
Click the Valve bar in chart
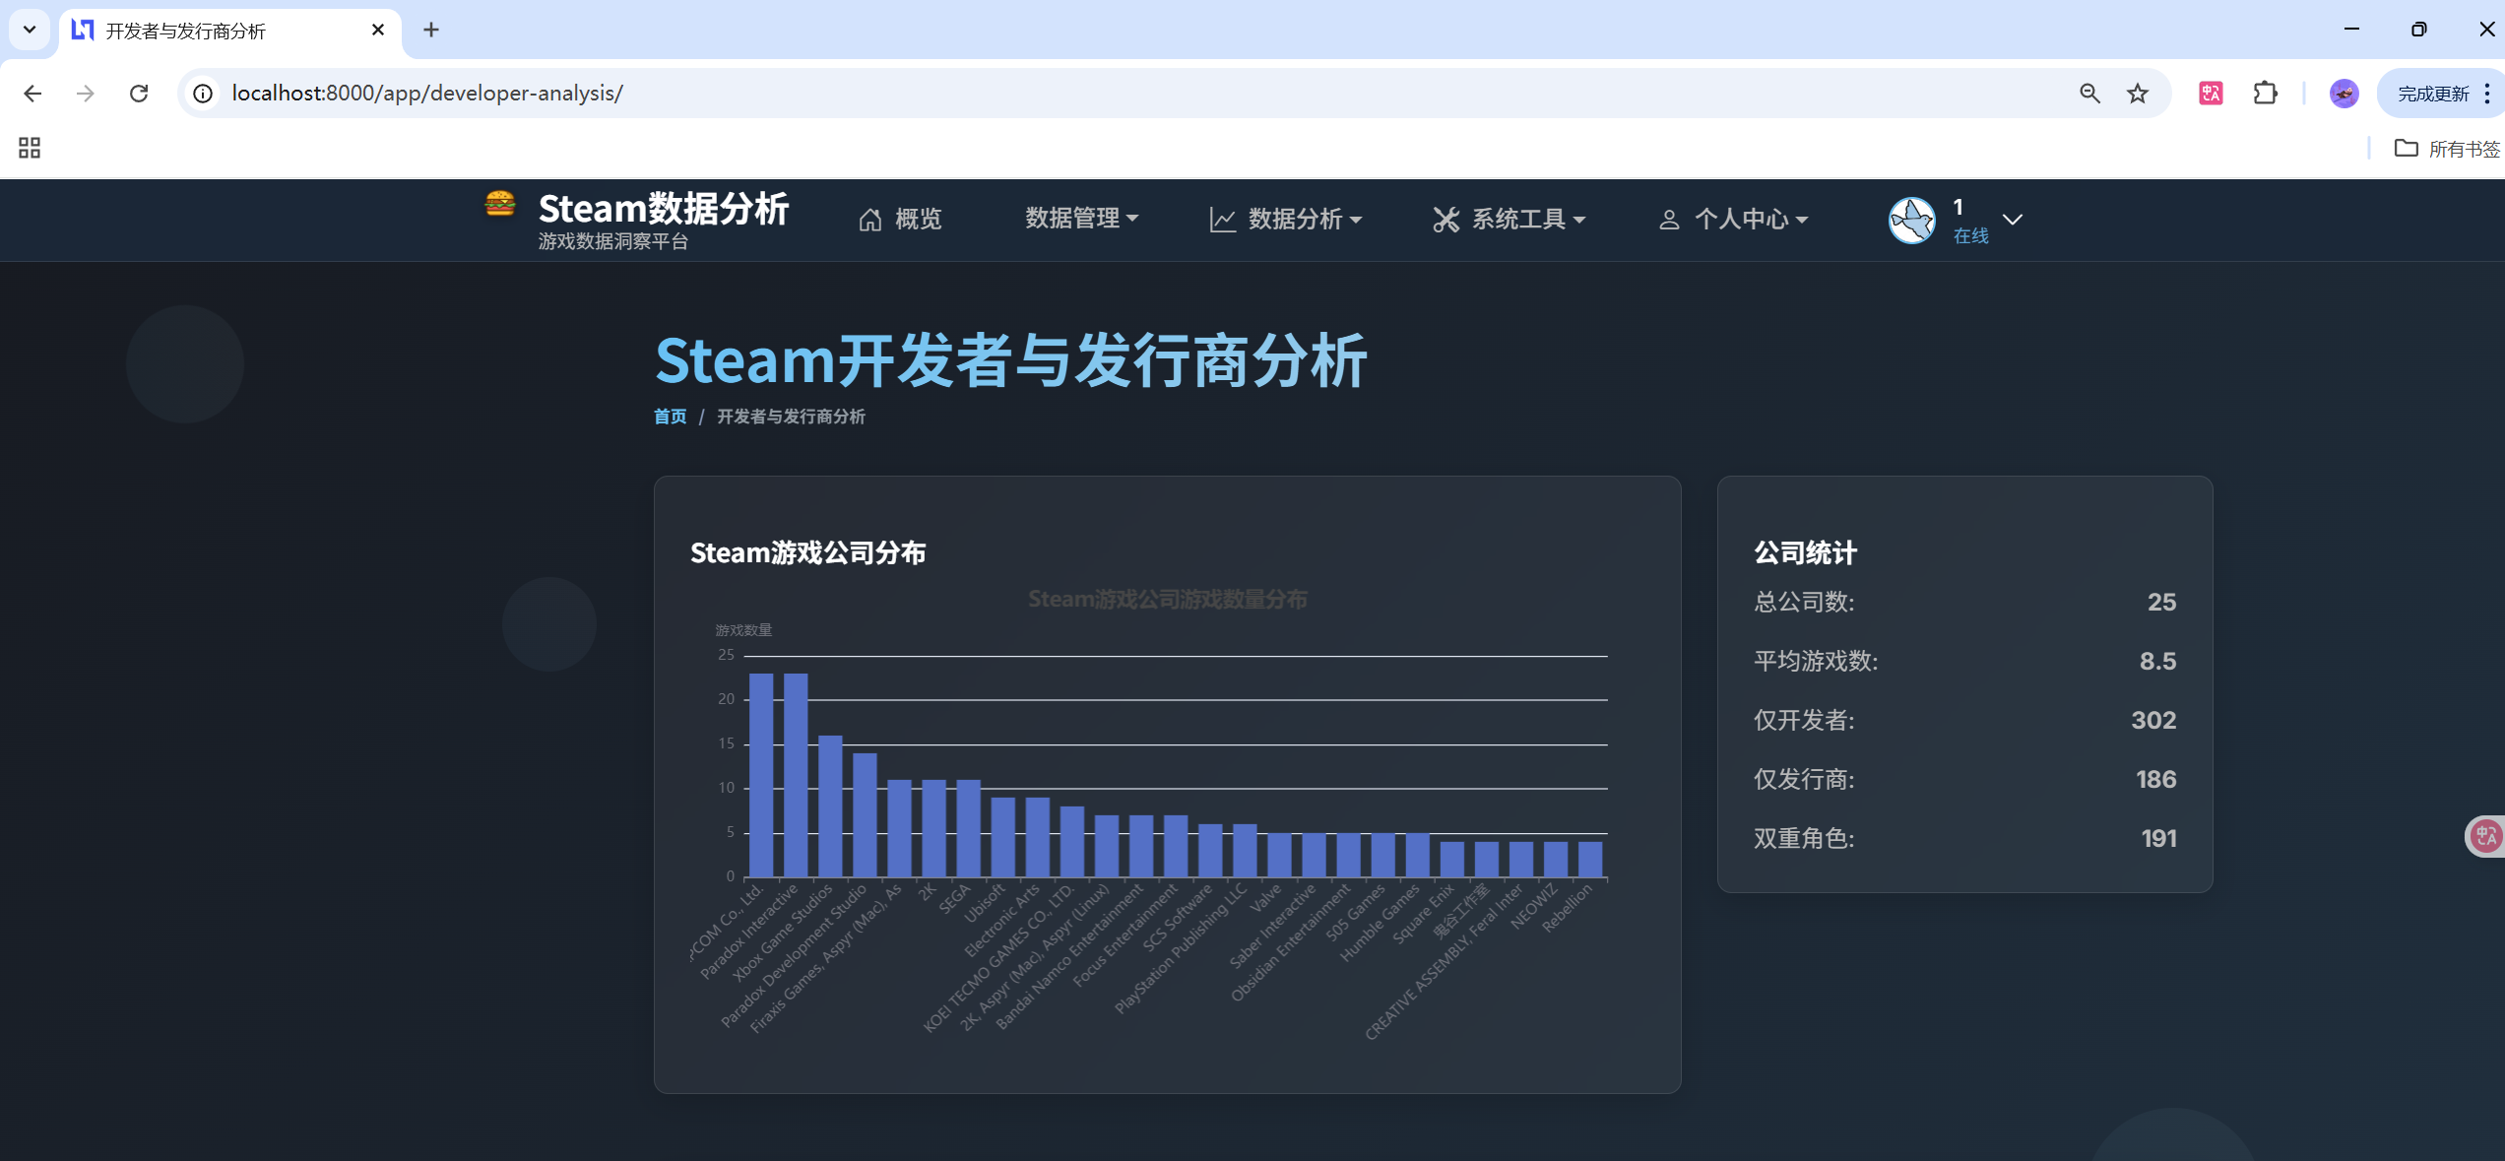tap(1279, 855)
